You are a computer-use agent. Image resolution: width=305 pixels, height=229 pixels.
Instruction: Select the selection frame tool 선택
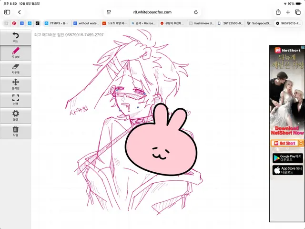click(x=16, y=100)
